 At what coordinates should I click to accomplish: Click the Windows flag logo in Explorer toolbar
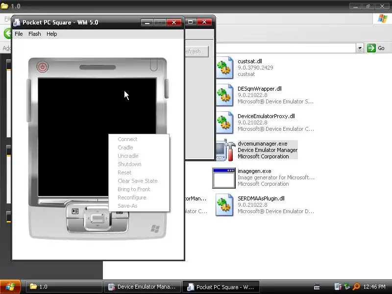point(382,19)
